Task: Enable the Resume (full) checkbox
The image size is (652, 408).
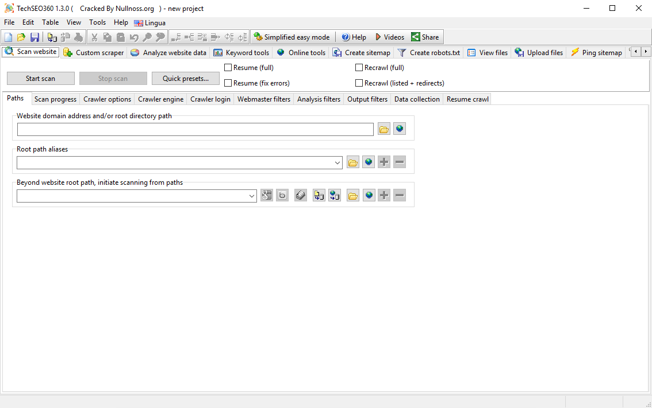Action: [x=228, y=67]
